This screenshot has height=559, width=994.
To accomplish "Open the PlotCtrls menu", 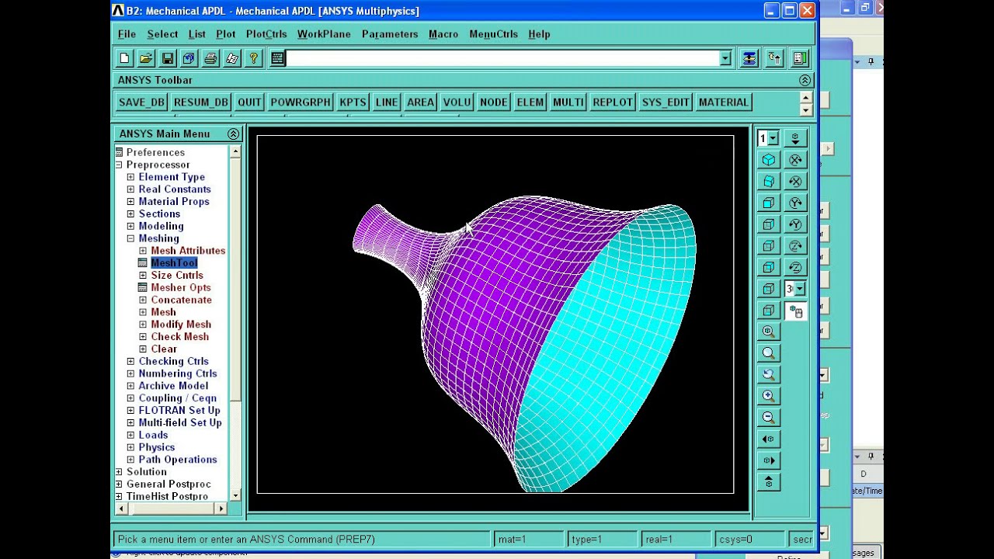I will pyautogui.click(x=266, y=34).
